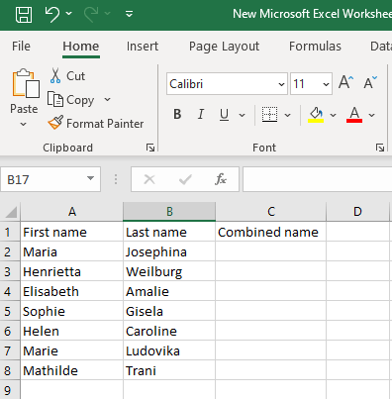Apply yellow fill color with paint bucket
Viewport: 392px width, 399px height.
pyautogui.click(x=316, y=115)
